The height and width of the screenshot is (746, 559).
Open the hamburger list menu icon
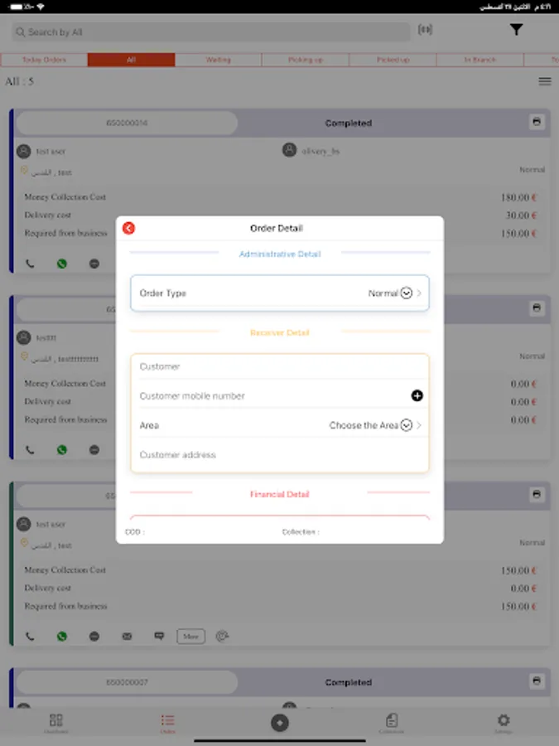545,81
